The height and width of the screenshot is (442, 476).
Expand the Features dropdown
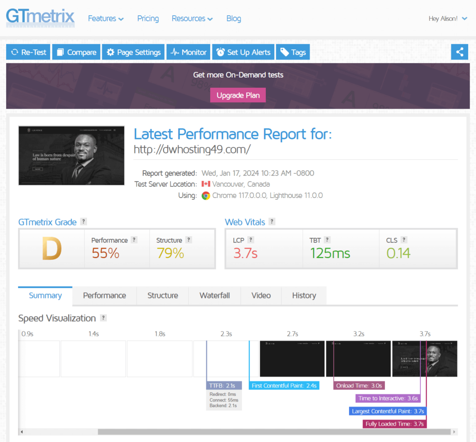(106, 19)
